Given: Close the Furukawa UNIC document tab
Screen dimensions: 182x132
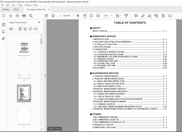Looking at the screenshot, I should point(49,9).
